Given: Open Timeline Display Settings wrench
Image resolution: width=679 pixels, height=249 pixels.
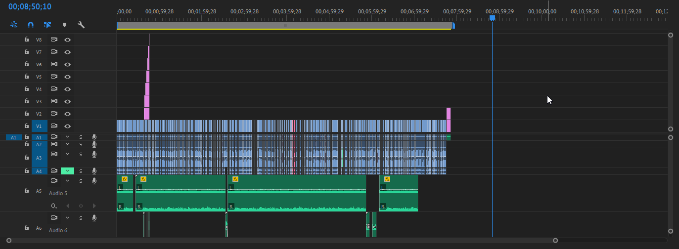Looking at the screenshot, I should 81,24.
